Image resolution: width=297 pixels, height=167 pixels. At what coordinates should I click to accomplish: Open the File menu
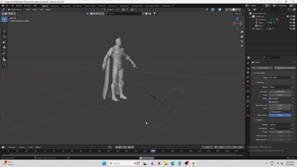[7, 6]
